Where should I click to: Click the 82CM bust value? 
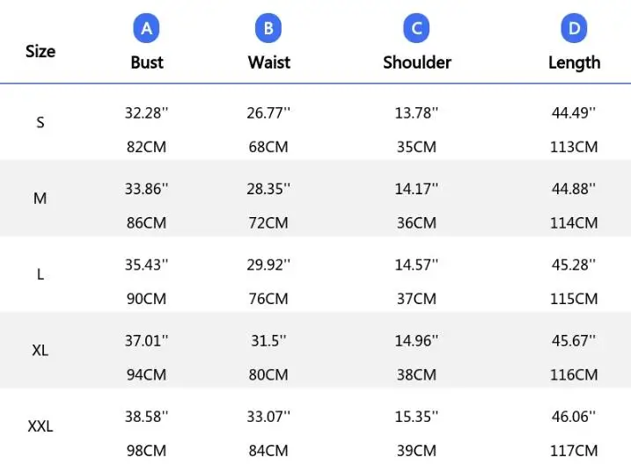click(146, 147)
